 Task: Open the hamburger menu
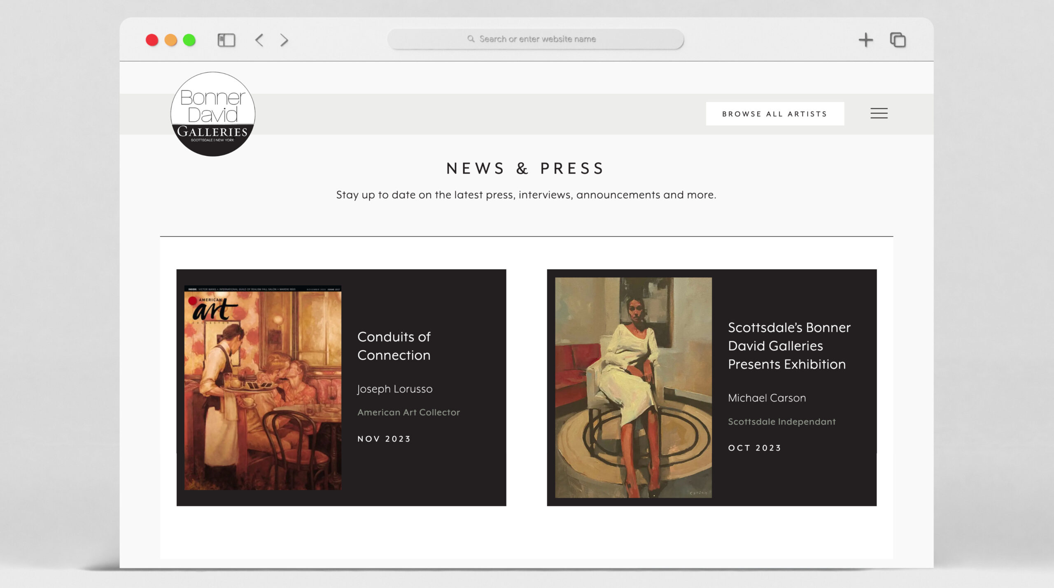click(879, 113)
